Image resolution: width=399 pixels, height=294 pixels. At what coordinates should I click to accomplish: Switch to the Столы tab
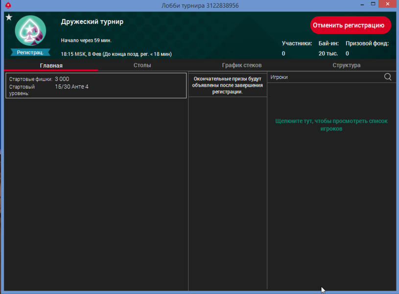click(x=142, y=65)
